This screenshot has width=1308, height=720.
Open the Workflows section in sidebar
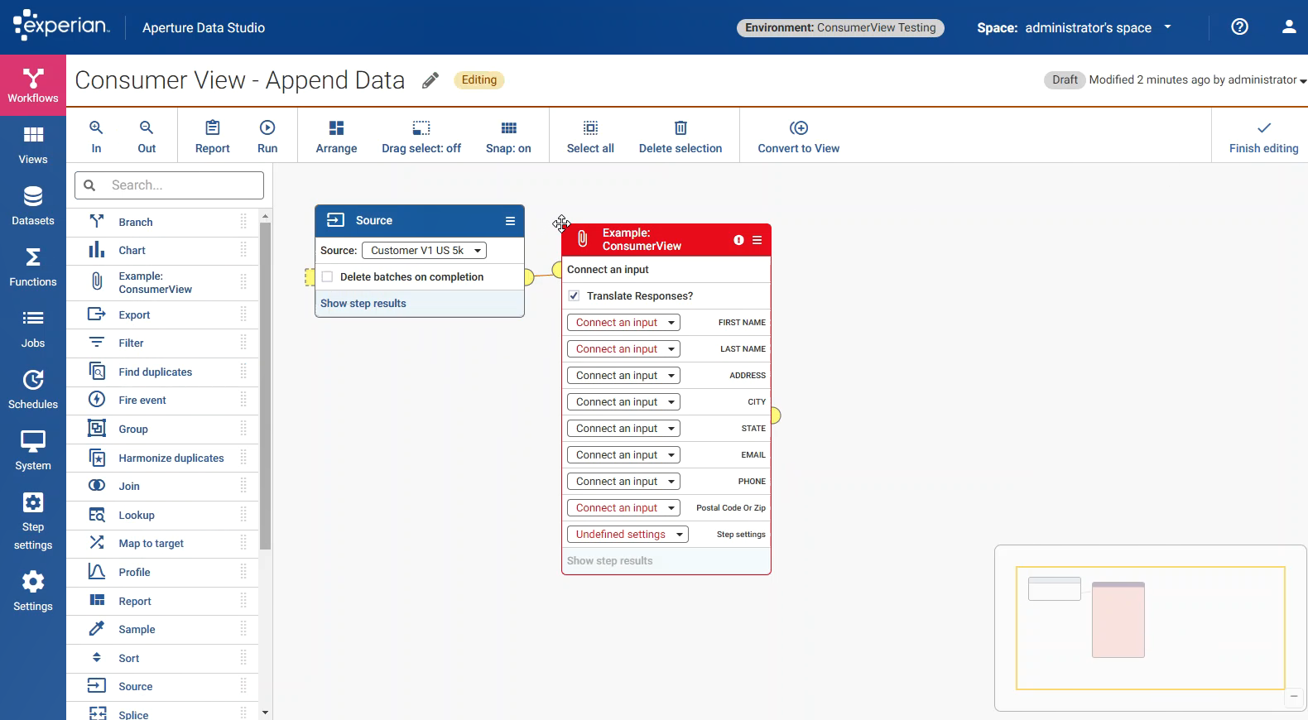click(x=33, y=85)
